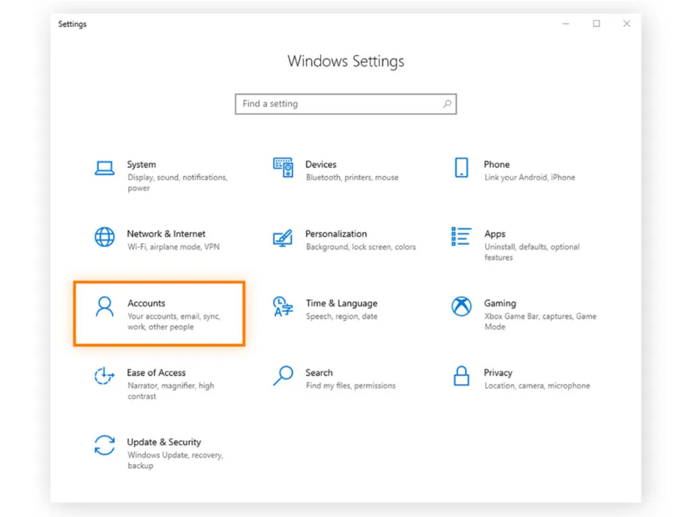This screenshot has width=690, height=517.
Task: Click the Privacy padlock icon
Action: click(x=461, y=377)
